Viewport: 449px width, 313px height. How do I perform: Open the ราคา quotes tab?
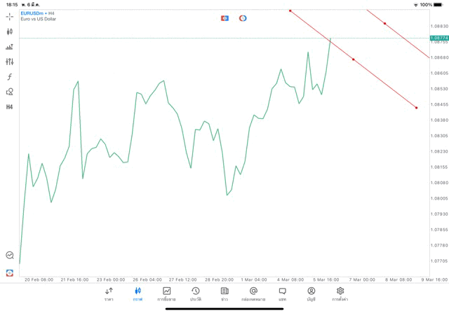click(109, 293)
